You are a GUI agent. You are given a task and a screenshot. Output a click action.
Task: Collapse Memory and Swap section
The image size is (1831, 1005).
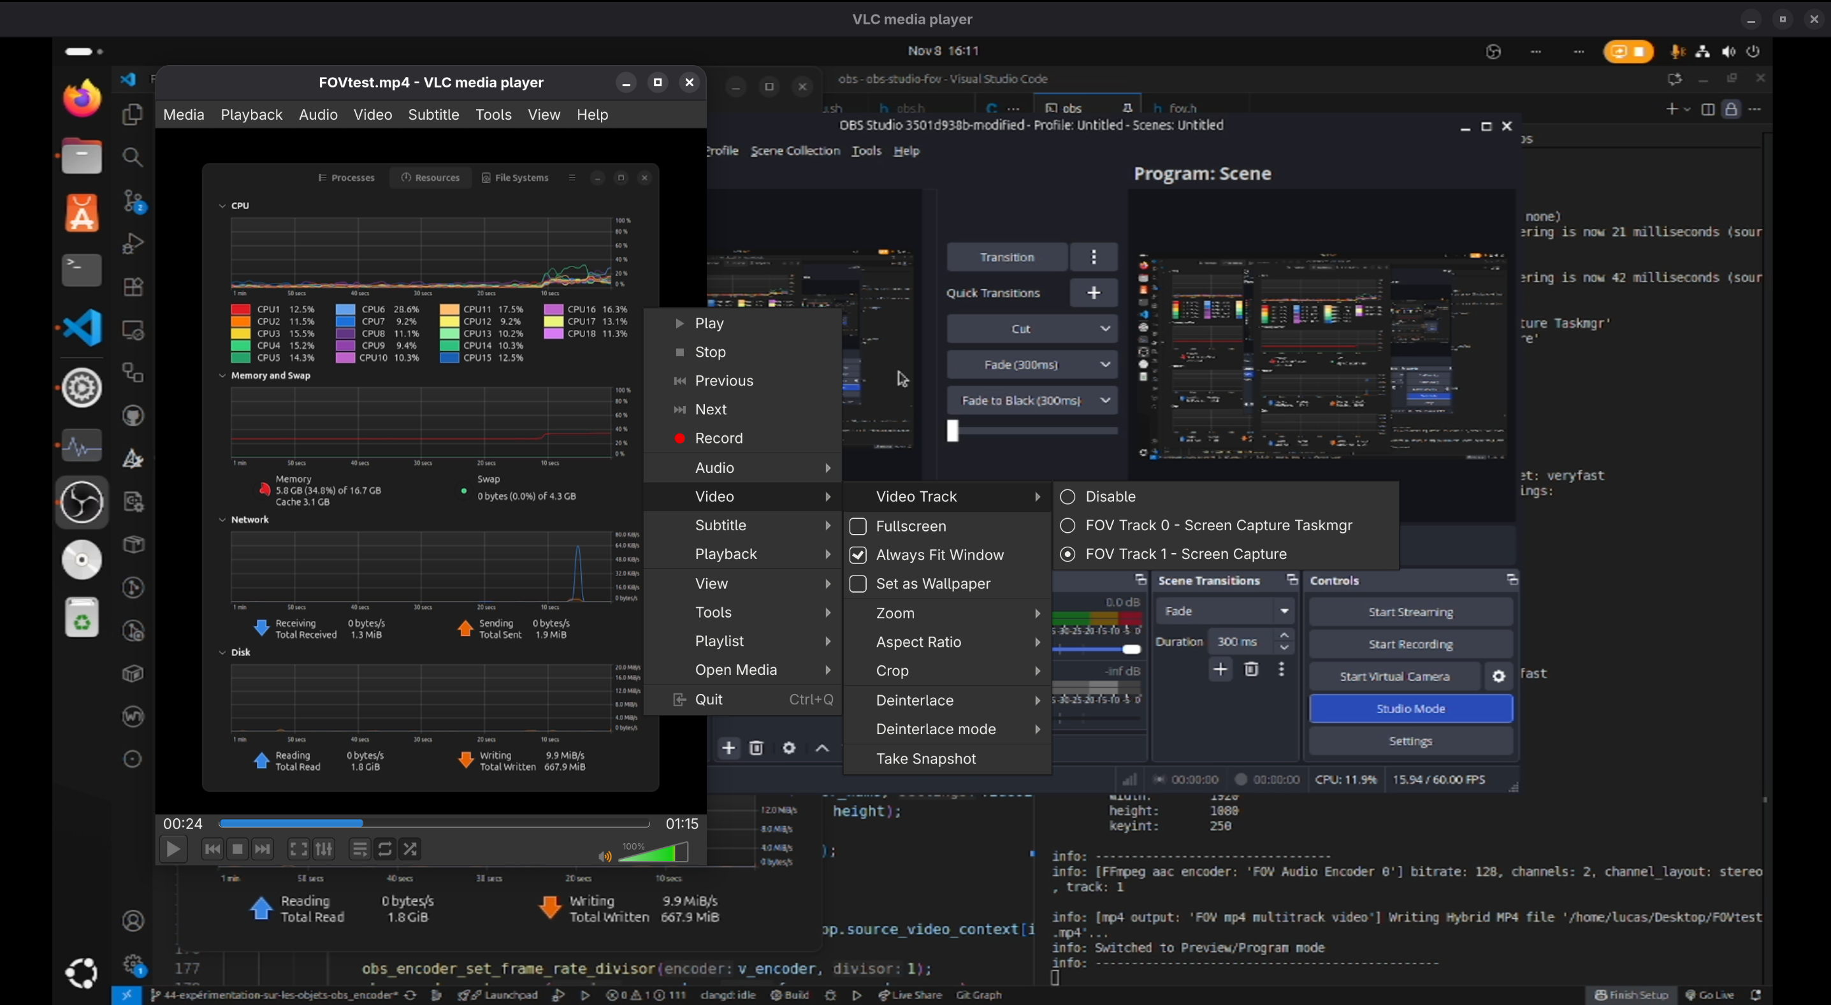pyautogui.click(x=222, y=376)
